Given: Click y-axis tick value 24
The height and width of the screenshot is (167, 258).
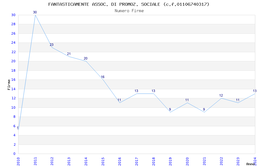Looking at the screenshot, I should (13, 43).
